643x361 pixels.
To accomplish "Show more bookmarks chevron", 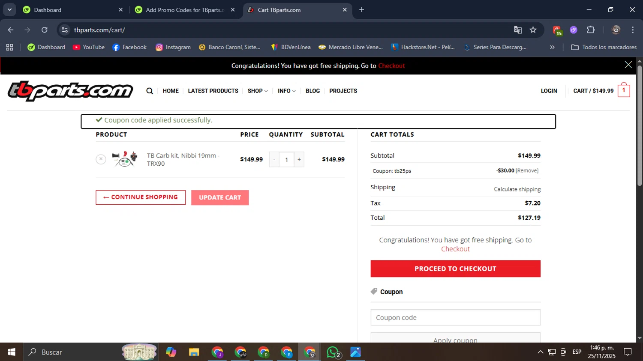I will [x=552, y=47].
